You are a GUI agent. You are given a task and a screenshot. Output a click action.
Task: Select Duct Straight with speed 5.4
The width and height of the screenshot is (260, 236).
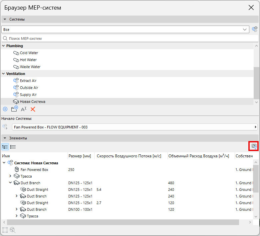pos(127,189)
